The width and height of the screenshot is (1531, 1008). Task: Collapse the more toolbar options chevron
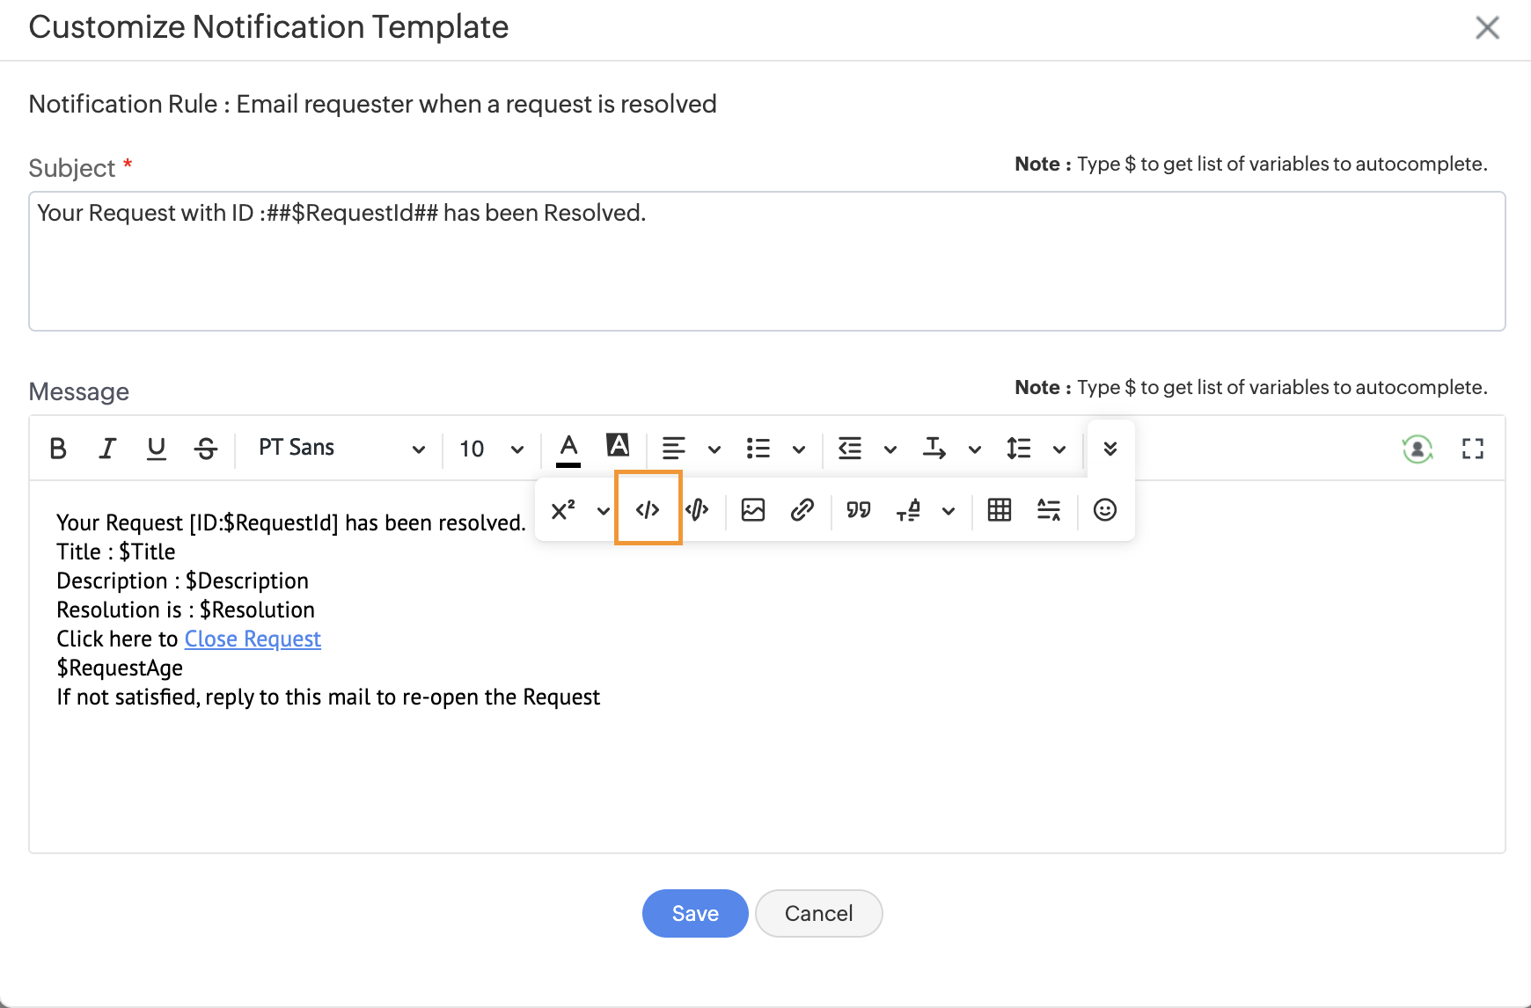coord(1110,449)
